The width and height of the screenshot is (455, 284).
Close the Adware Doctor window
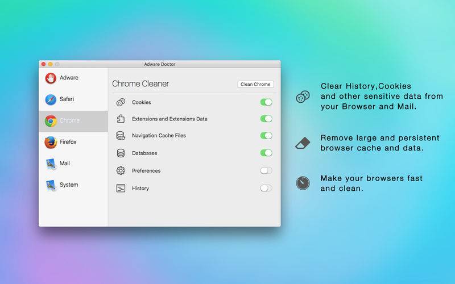tap(44, 64)
